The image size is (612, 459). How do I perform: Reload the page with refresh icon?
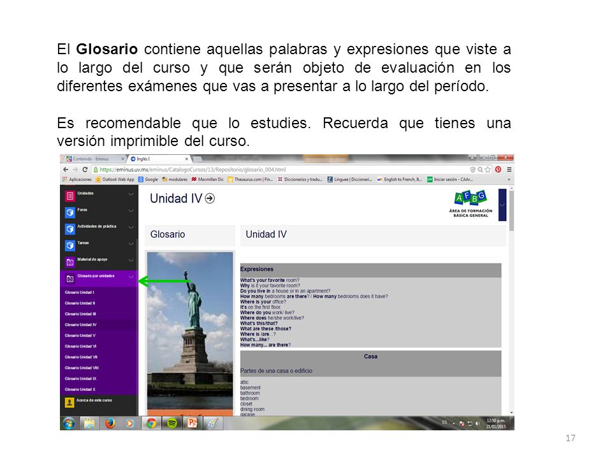click(x=85, y=170)
